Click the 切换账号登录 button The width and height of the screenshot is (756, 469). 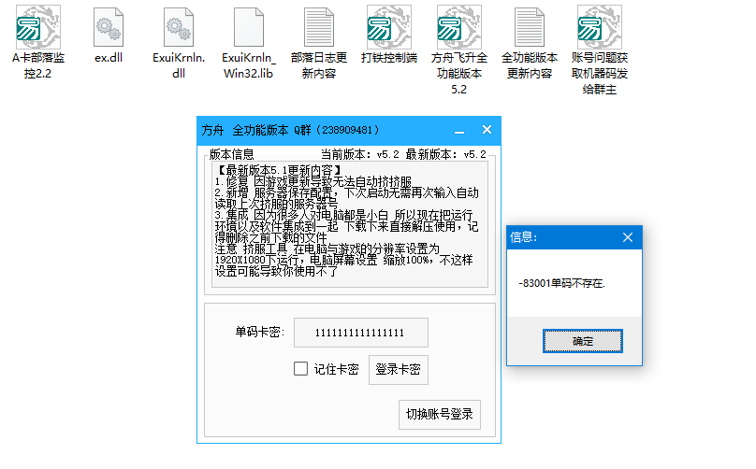tap(439, 414)
